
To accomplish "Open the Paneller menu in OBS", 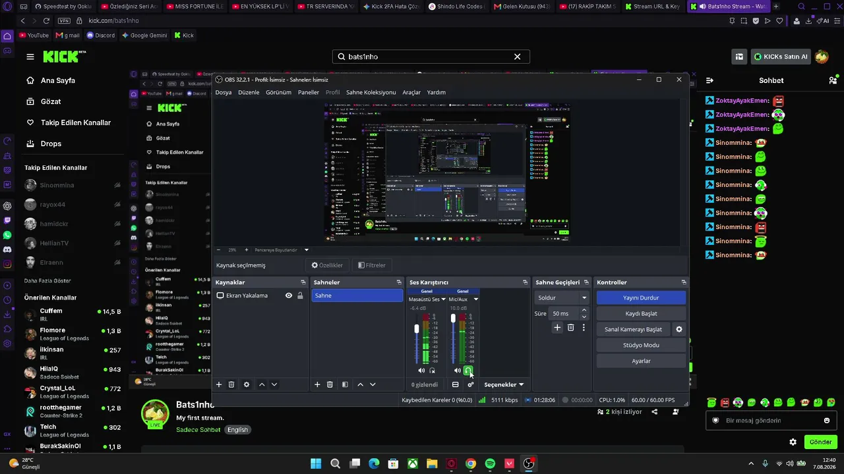I will click(309, 92).
